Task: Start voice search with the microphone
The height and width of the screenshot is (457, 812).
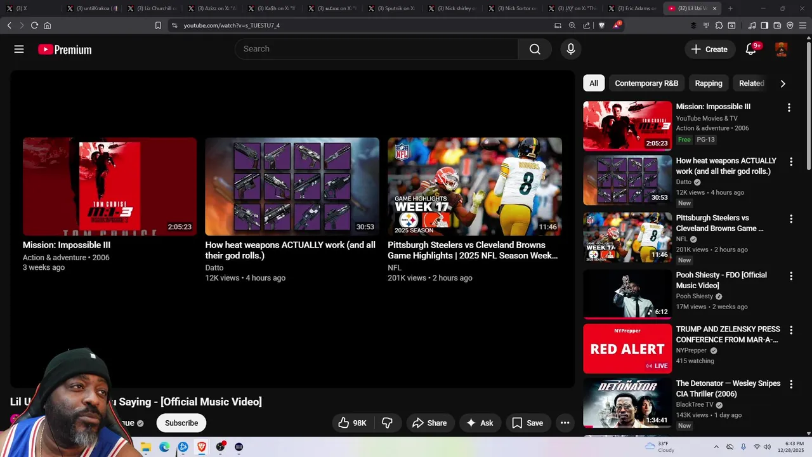Action: click(571, 49)
